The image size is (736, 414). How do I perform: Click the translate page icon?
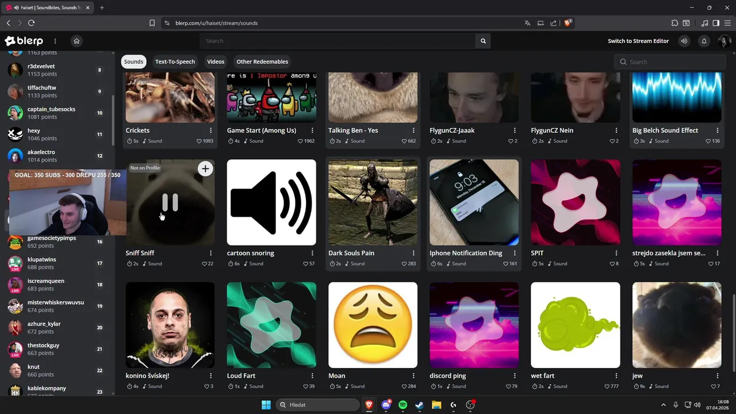pyautogui.click(x=527, y=23)
